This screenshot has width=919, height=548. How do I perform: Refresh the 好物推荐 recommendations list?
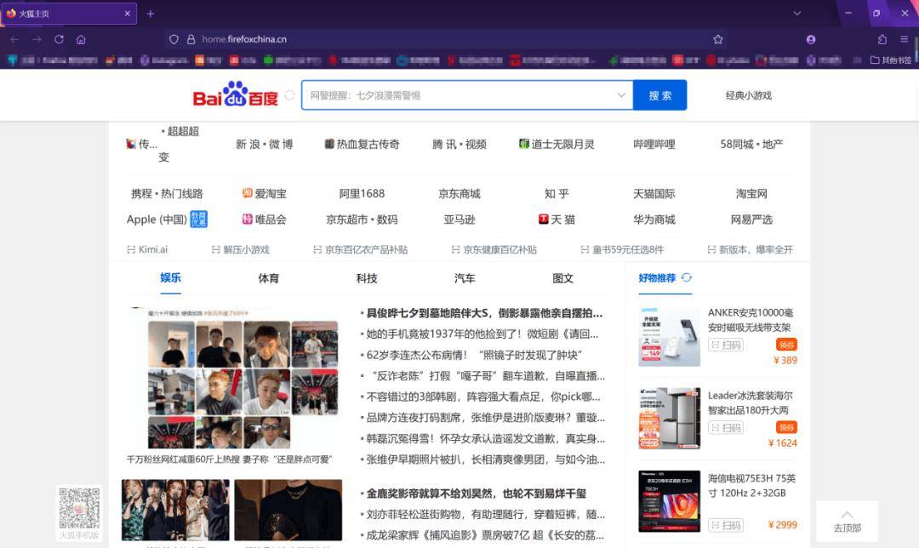[x=687, y=278]
